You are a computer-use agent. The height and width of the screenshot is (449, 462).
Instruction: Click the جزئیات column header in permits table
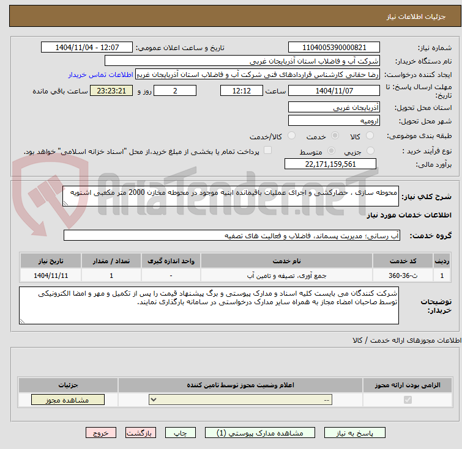68,385
